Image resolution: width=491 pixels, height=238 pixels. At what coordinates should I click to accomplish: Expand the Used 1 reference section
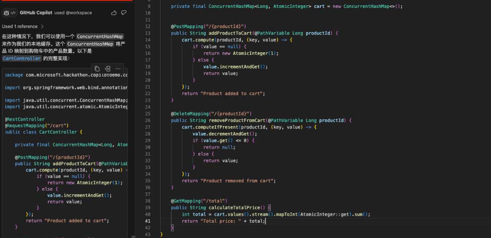(22, 26)
